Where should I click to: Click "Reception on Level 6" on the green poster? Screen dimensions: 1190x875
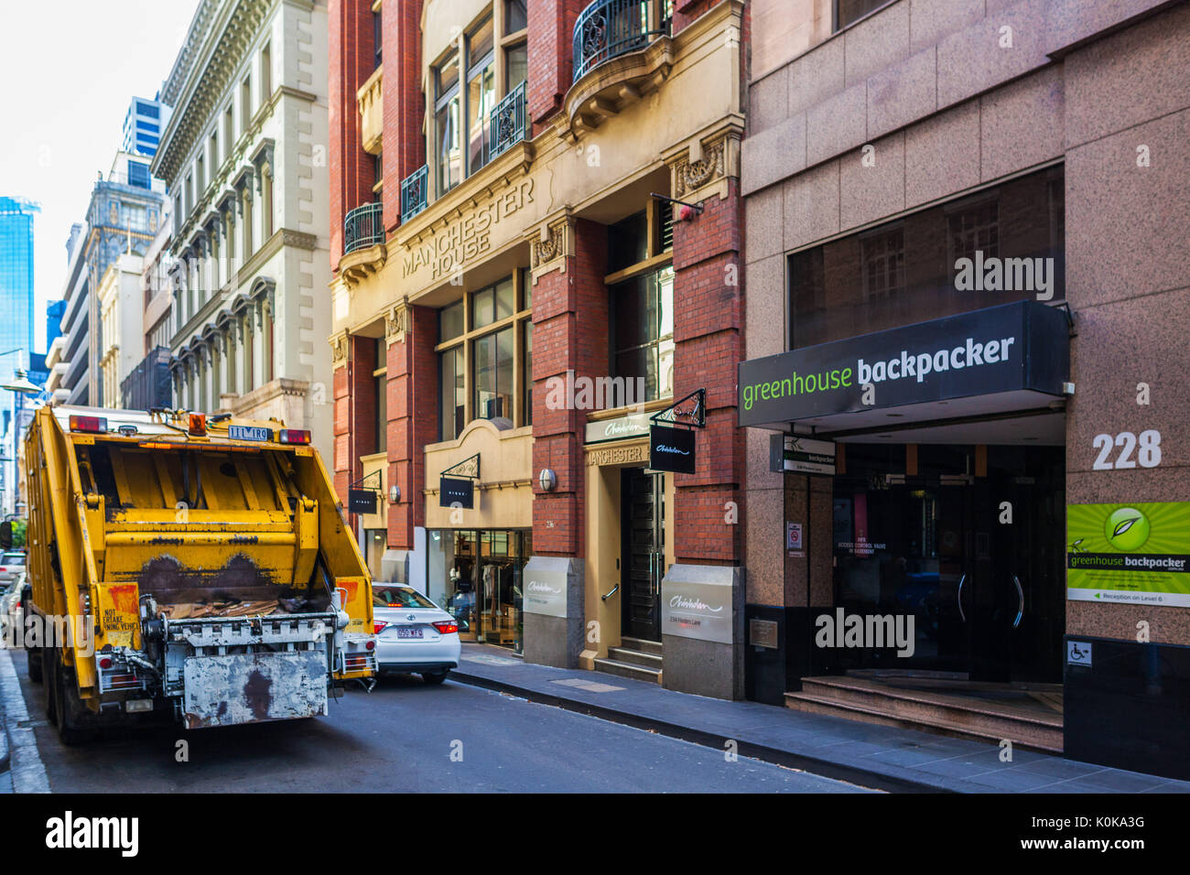pyautogui.click(x=1132, y=599)
